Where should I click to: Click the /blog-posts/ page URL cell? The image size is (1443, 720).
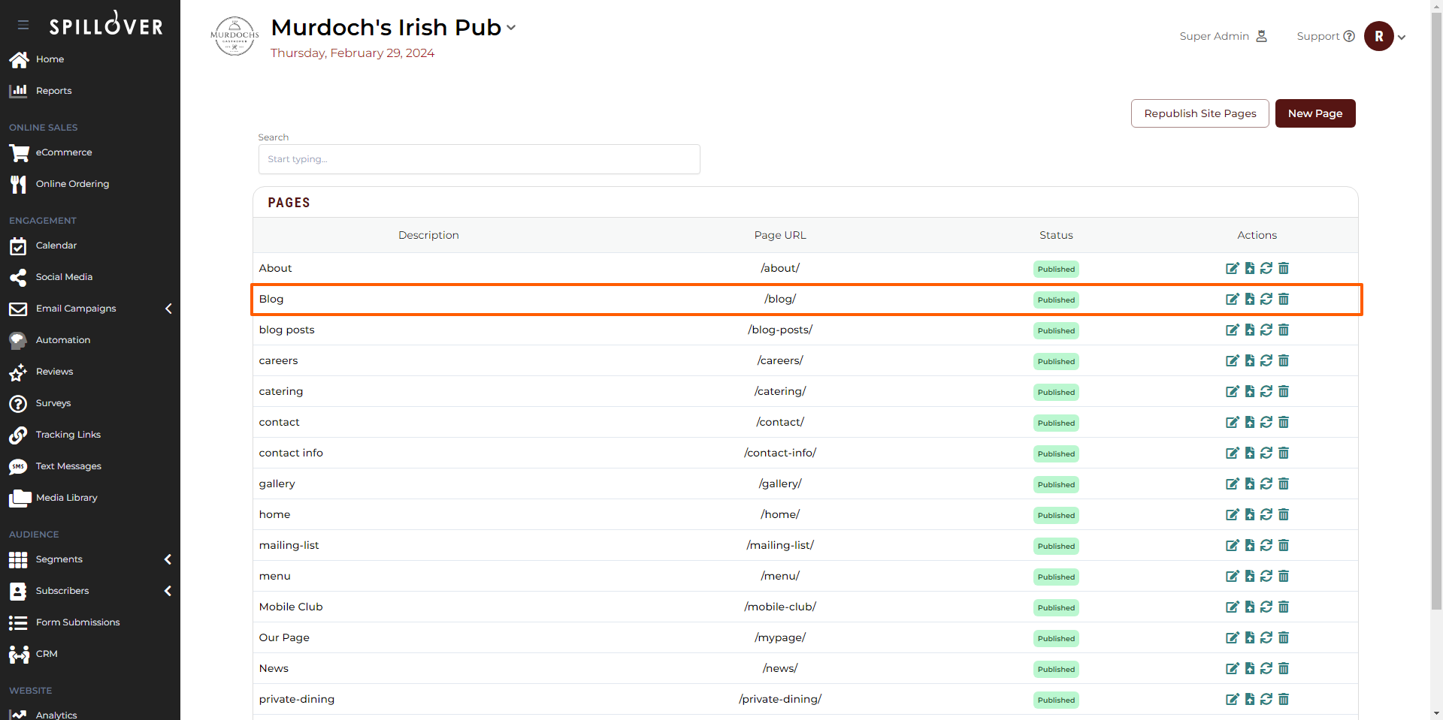780,330
